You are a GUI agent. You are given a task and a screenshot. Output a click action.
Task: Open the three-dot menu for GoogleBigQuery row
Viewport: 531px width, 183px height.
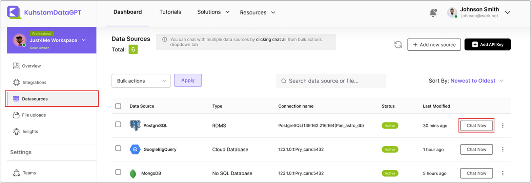[503, 150]
